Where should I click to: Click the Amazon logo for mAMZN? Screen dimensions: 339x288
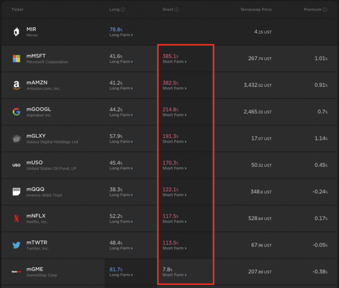click(x=16, y=85)
